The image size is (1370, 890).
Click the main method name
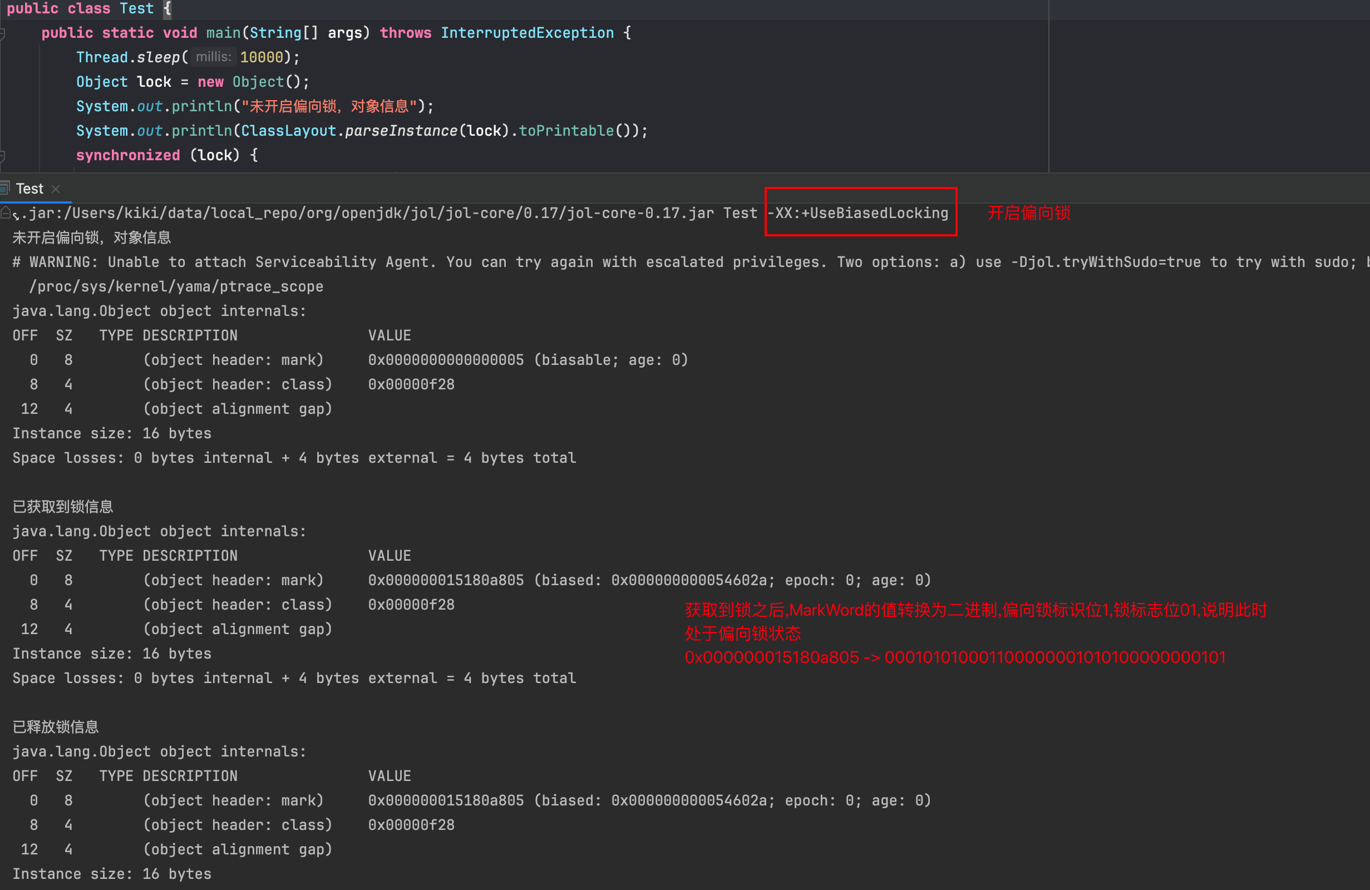pos(223,33)
